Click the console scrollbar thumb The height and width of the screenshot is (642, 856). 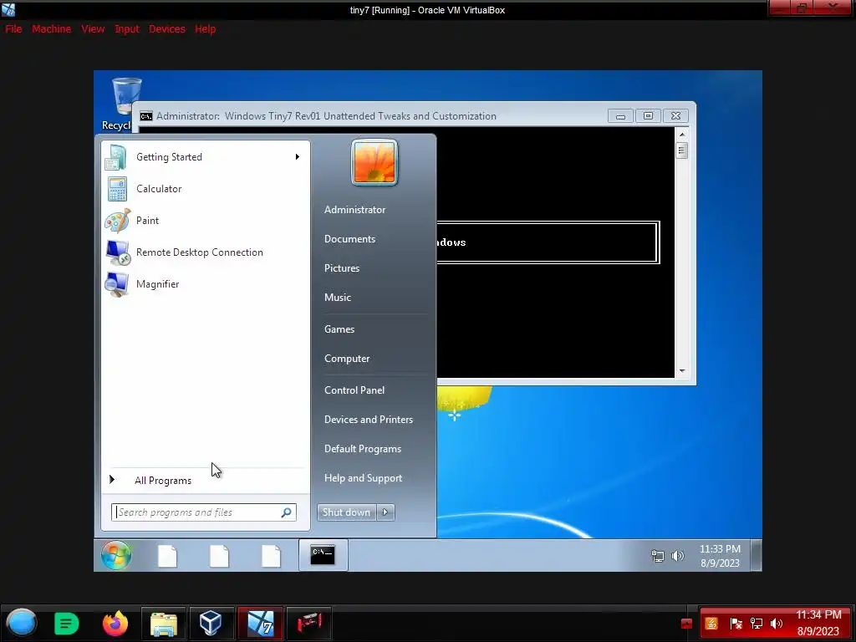click(x=682, y=150)
